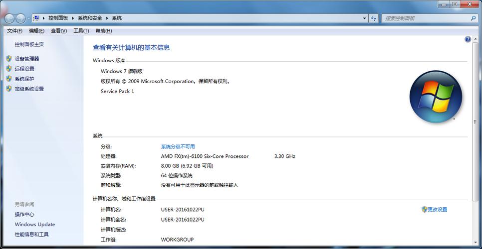Click 没有可用于此显示器的笔或触控输入 text

point(200,185)
